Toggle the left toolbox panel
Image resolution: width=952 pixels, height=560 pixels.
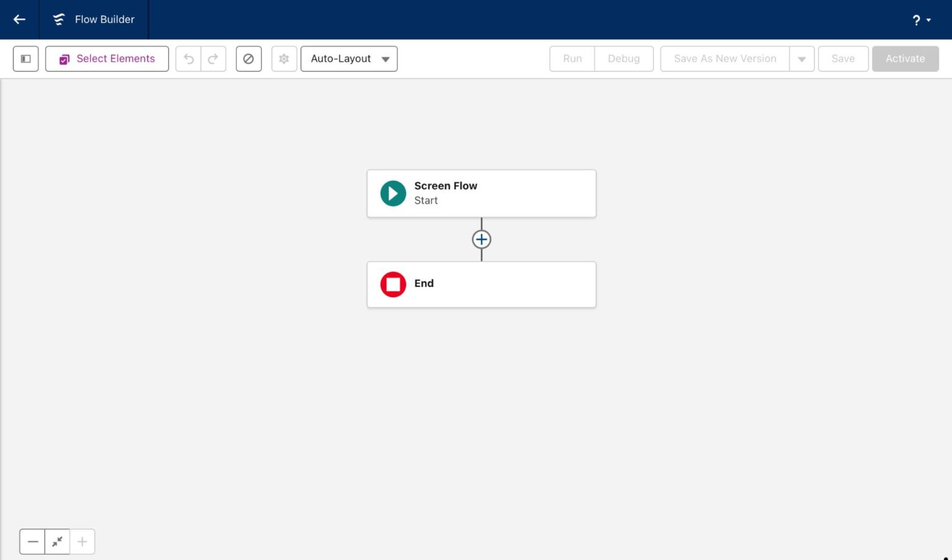[26, 59]
